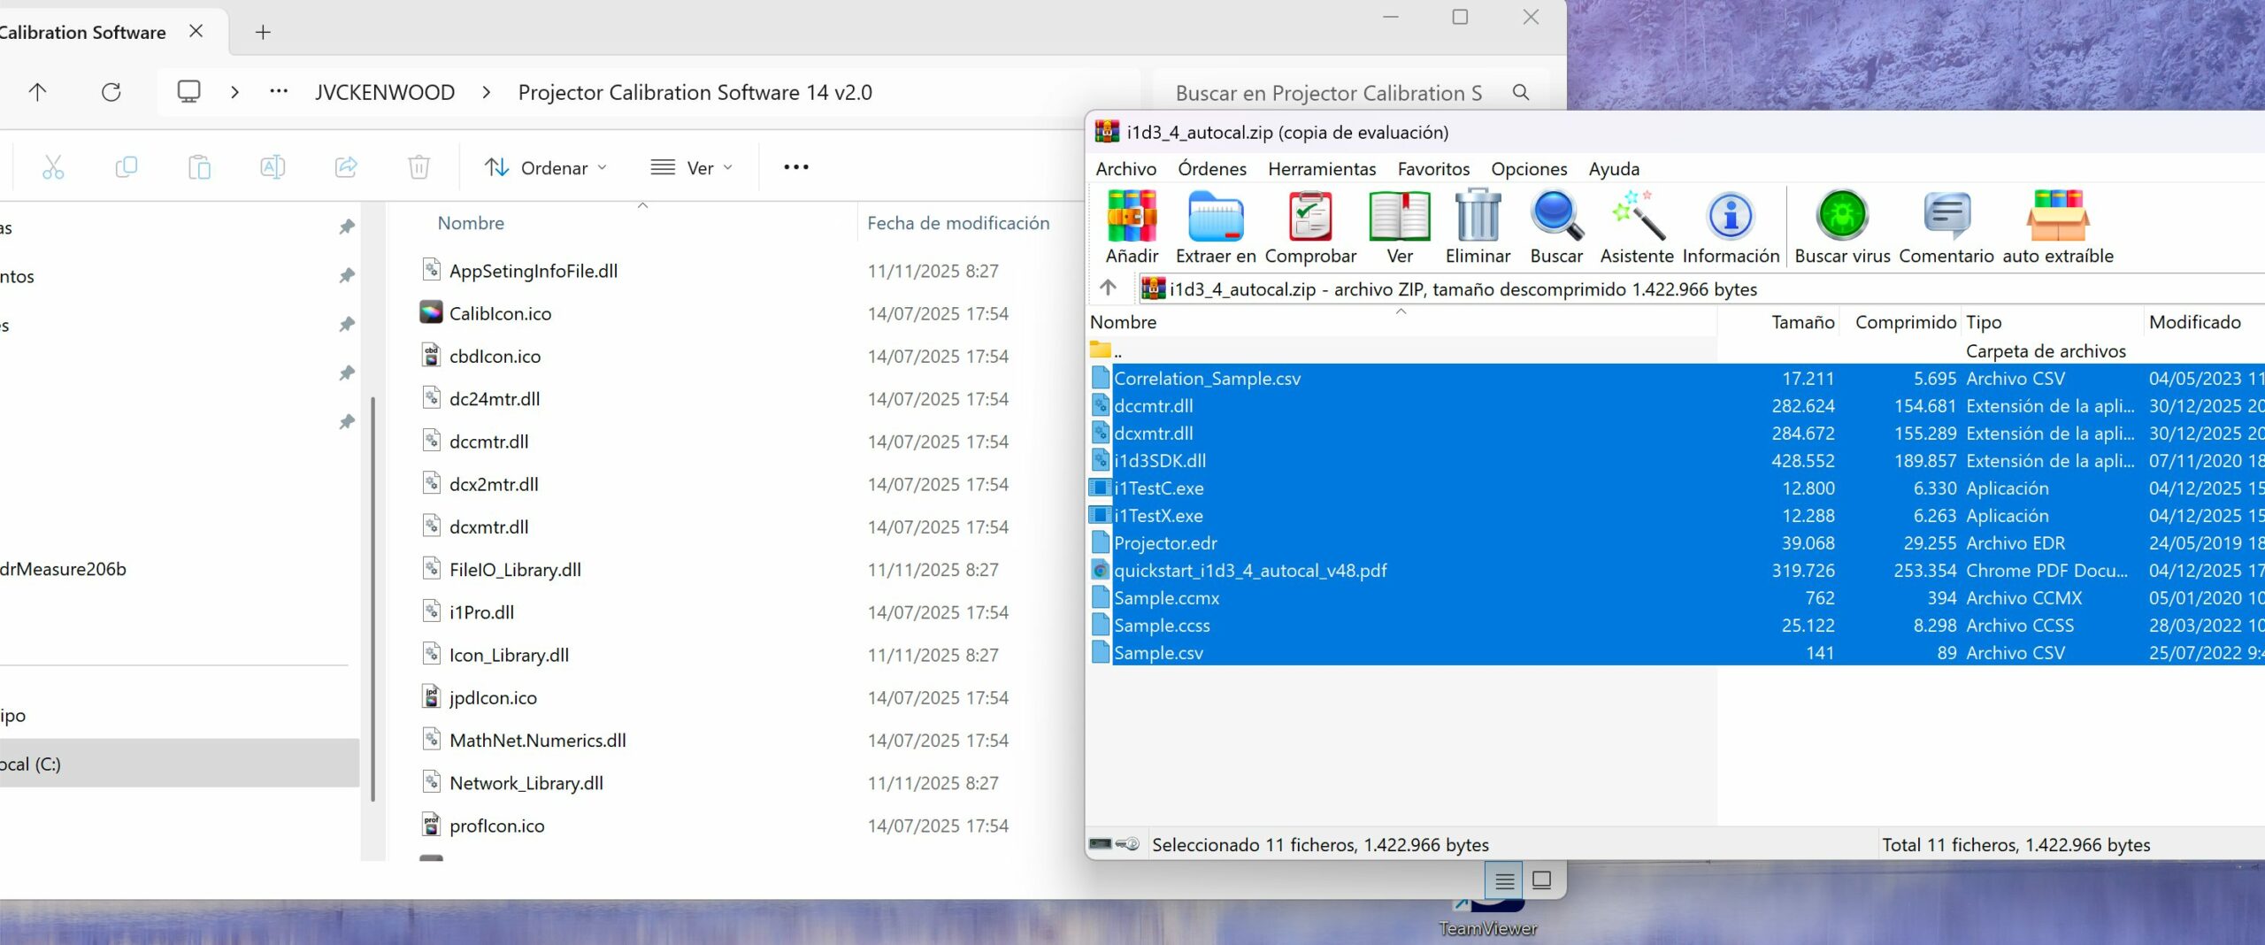Expand the chevron after JVCKENWOOD breadcrumb

486,92
